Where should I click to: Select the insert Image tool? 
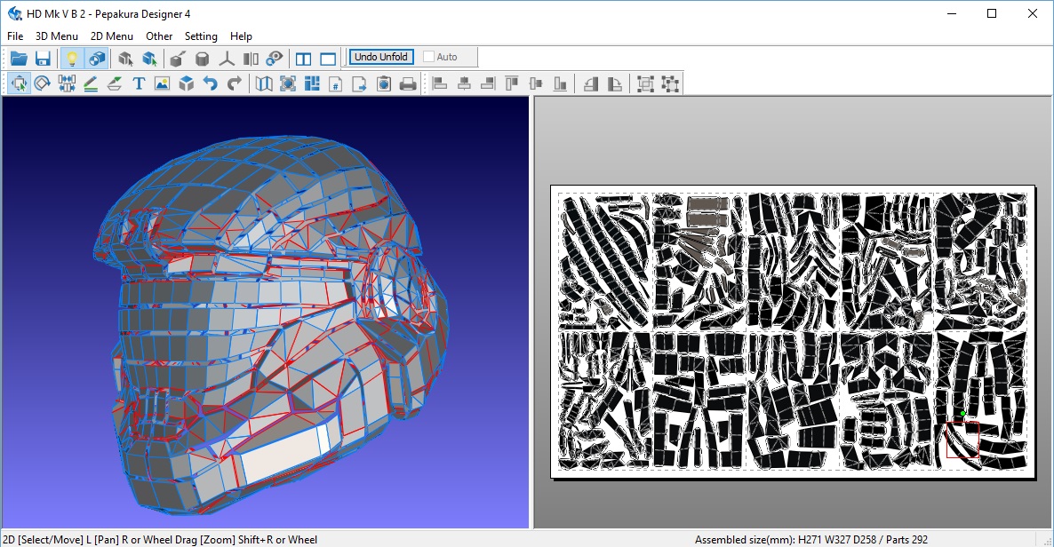[162, 83]
